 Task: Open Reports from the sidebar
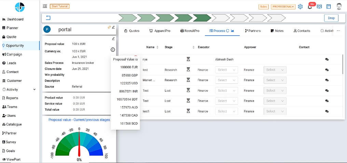(10, 98)
